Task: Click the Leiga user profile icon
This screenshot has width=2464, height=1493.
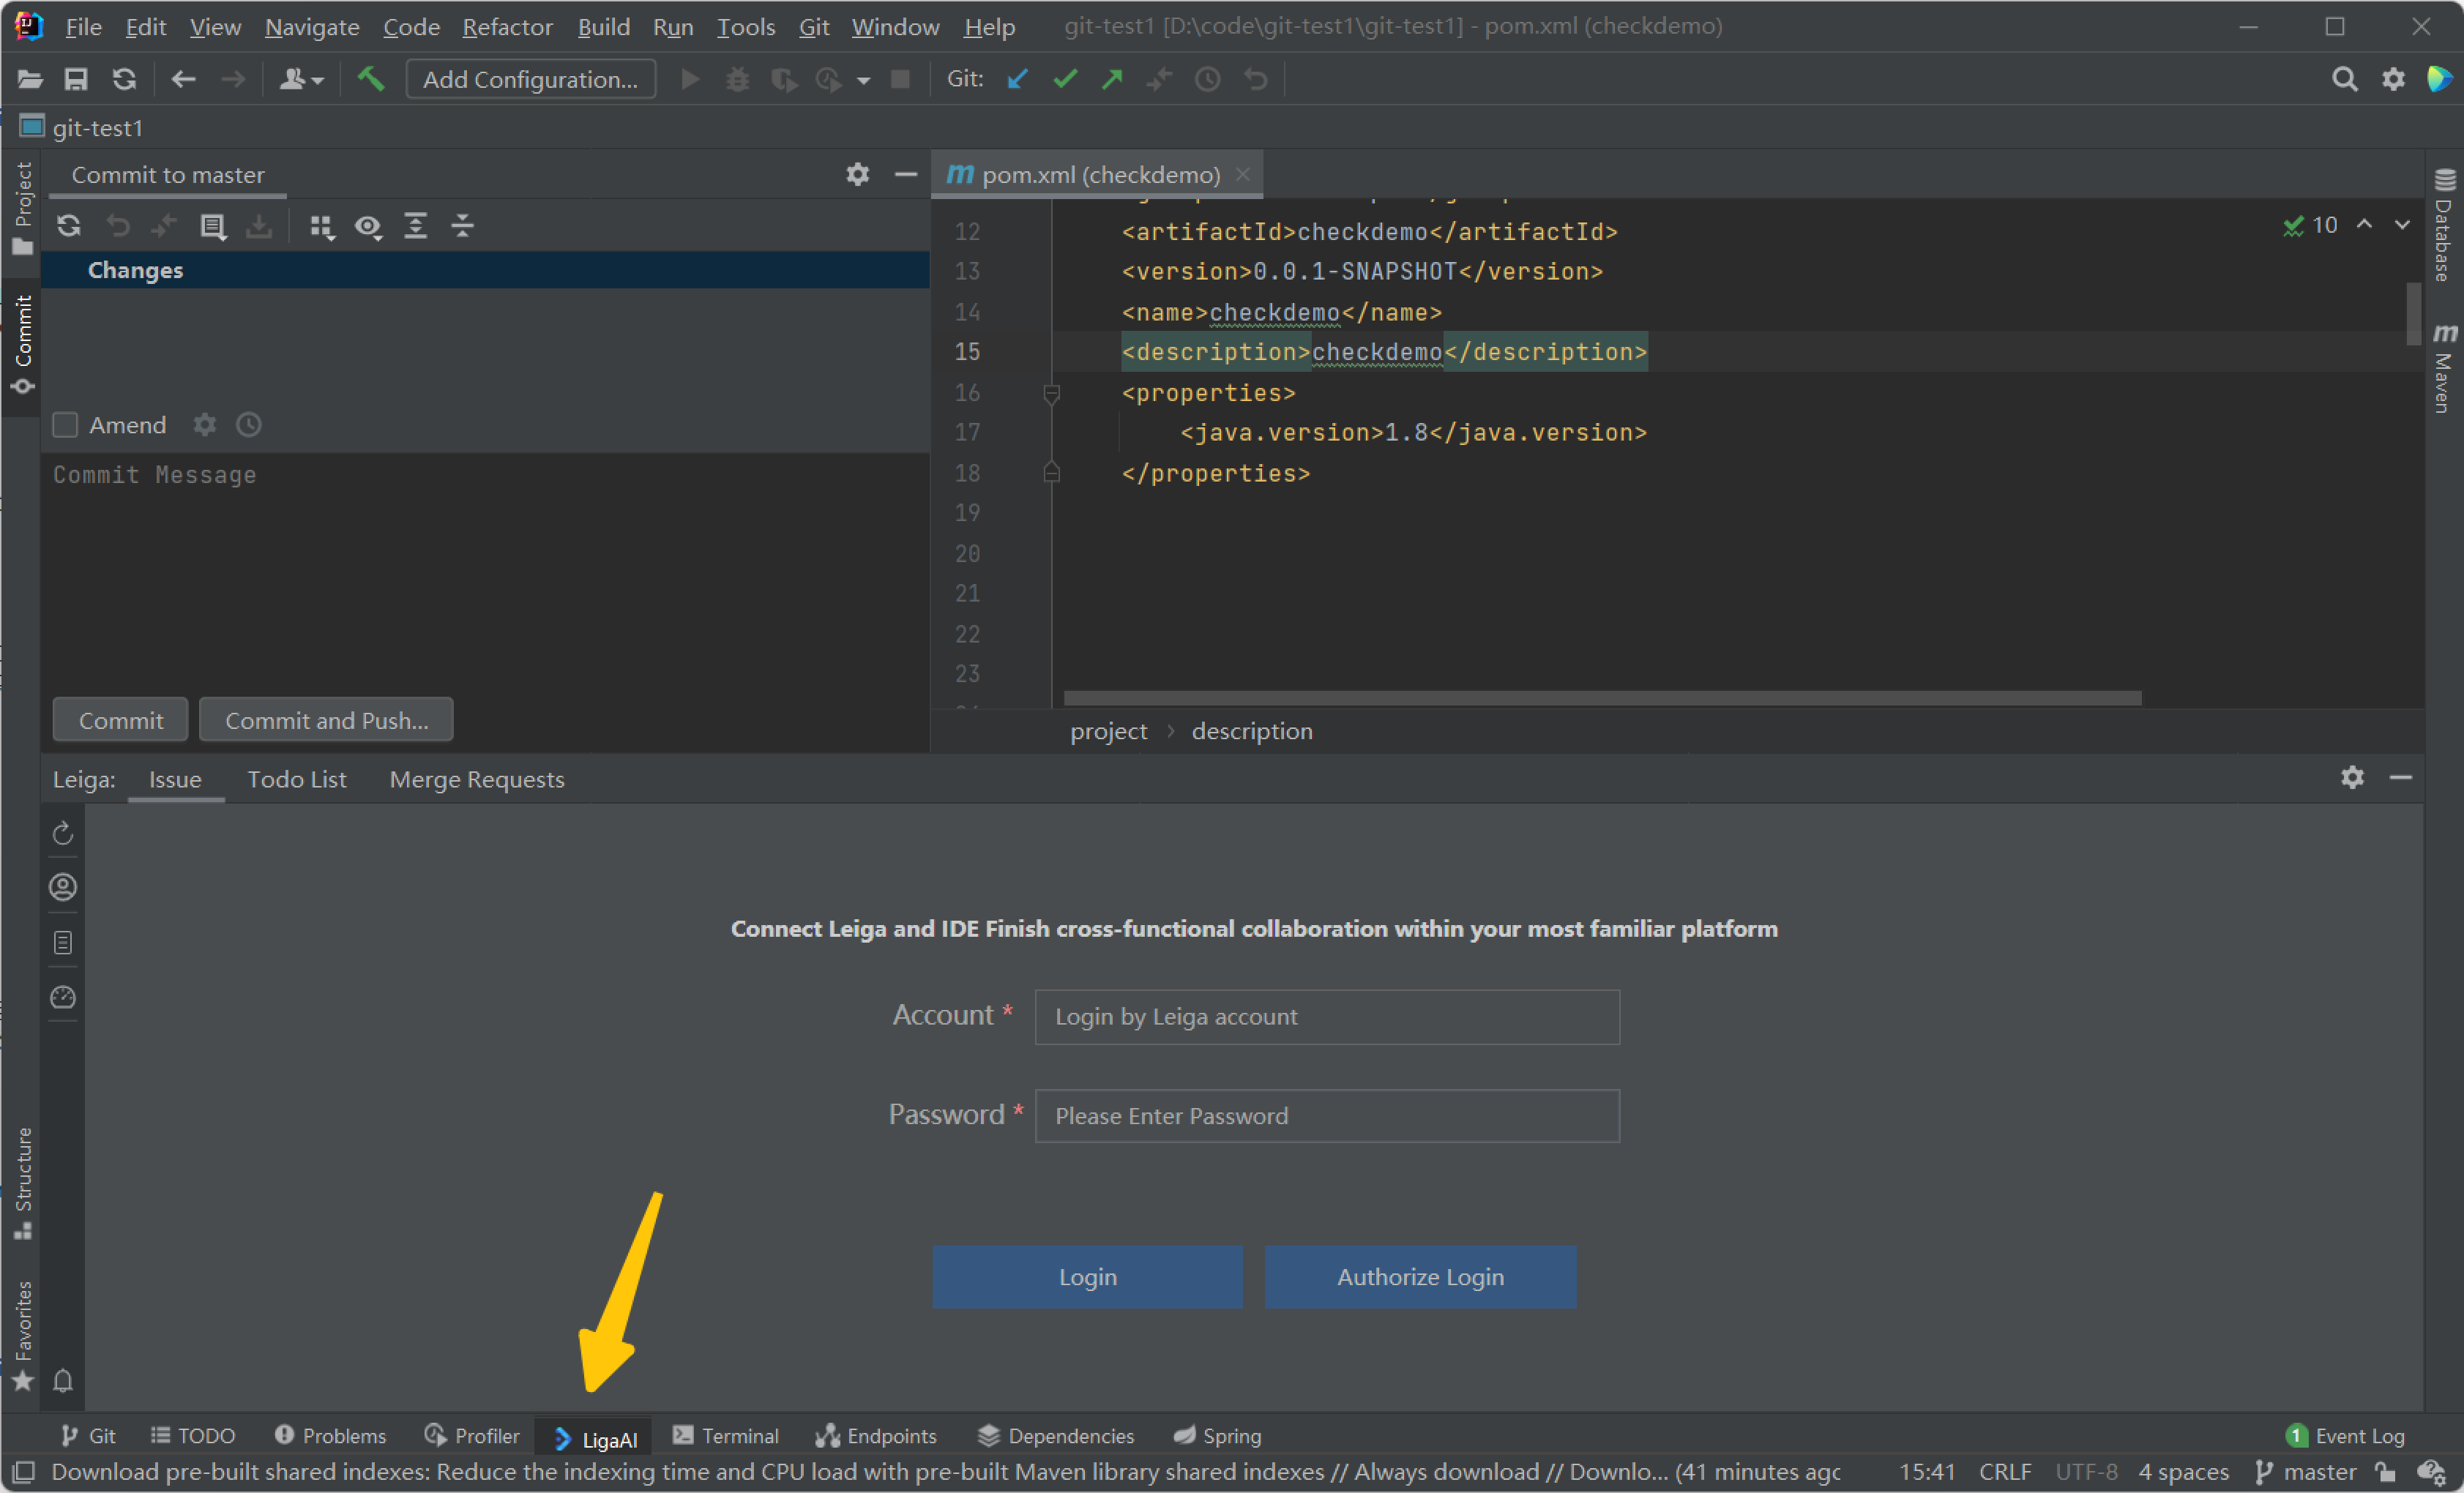Action: 63,887
